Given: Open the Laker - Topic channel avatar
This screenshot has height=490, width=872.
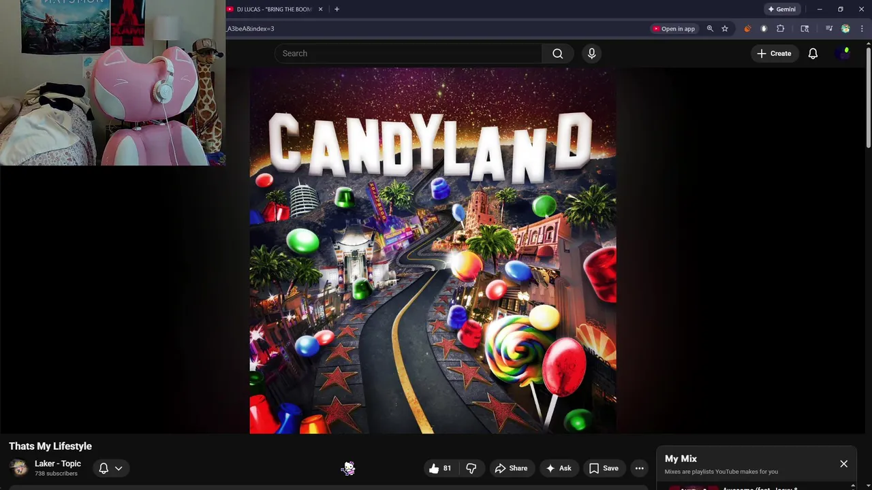Looking at the screenshot, I should (x=19, y=468).
